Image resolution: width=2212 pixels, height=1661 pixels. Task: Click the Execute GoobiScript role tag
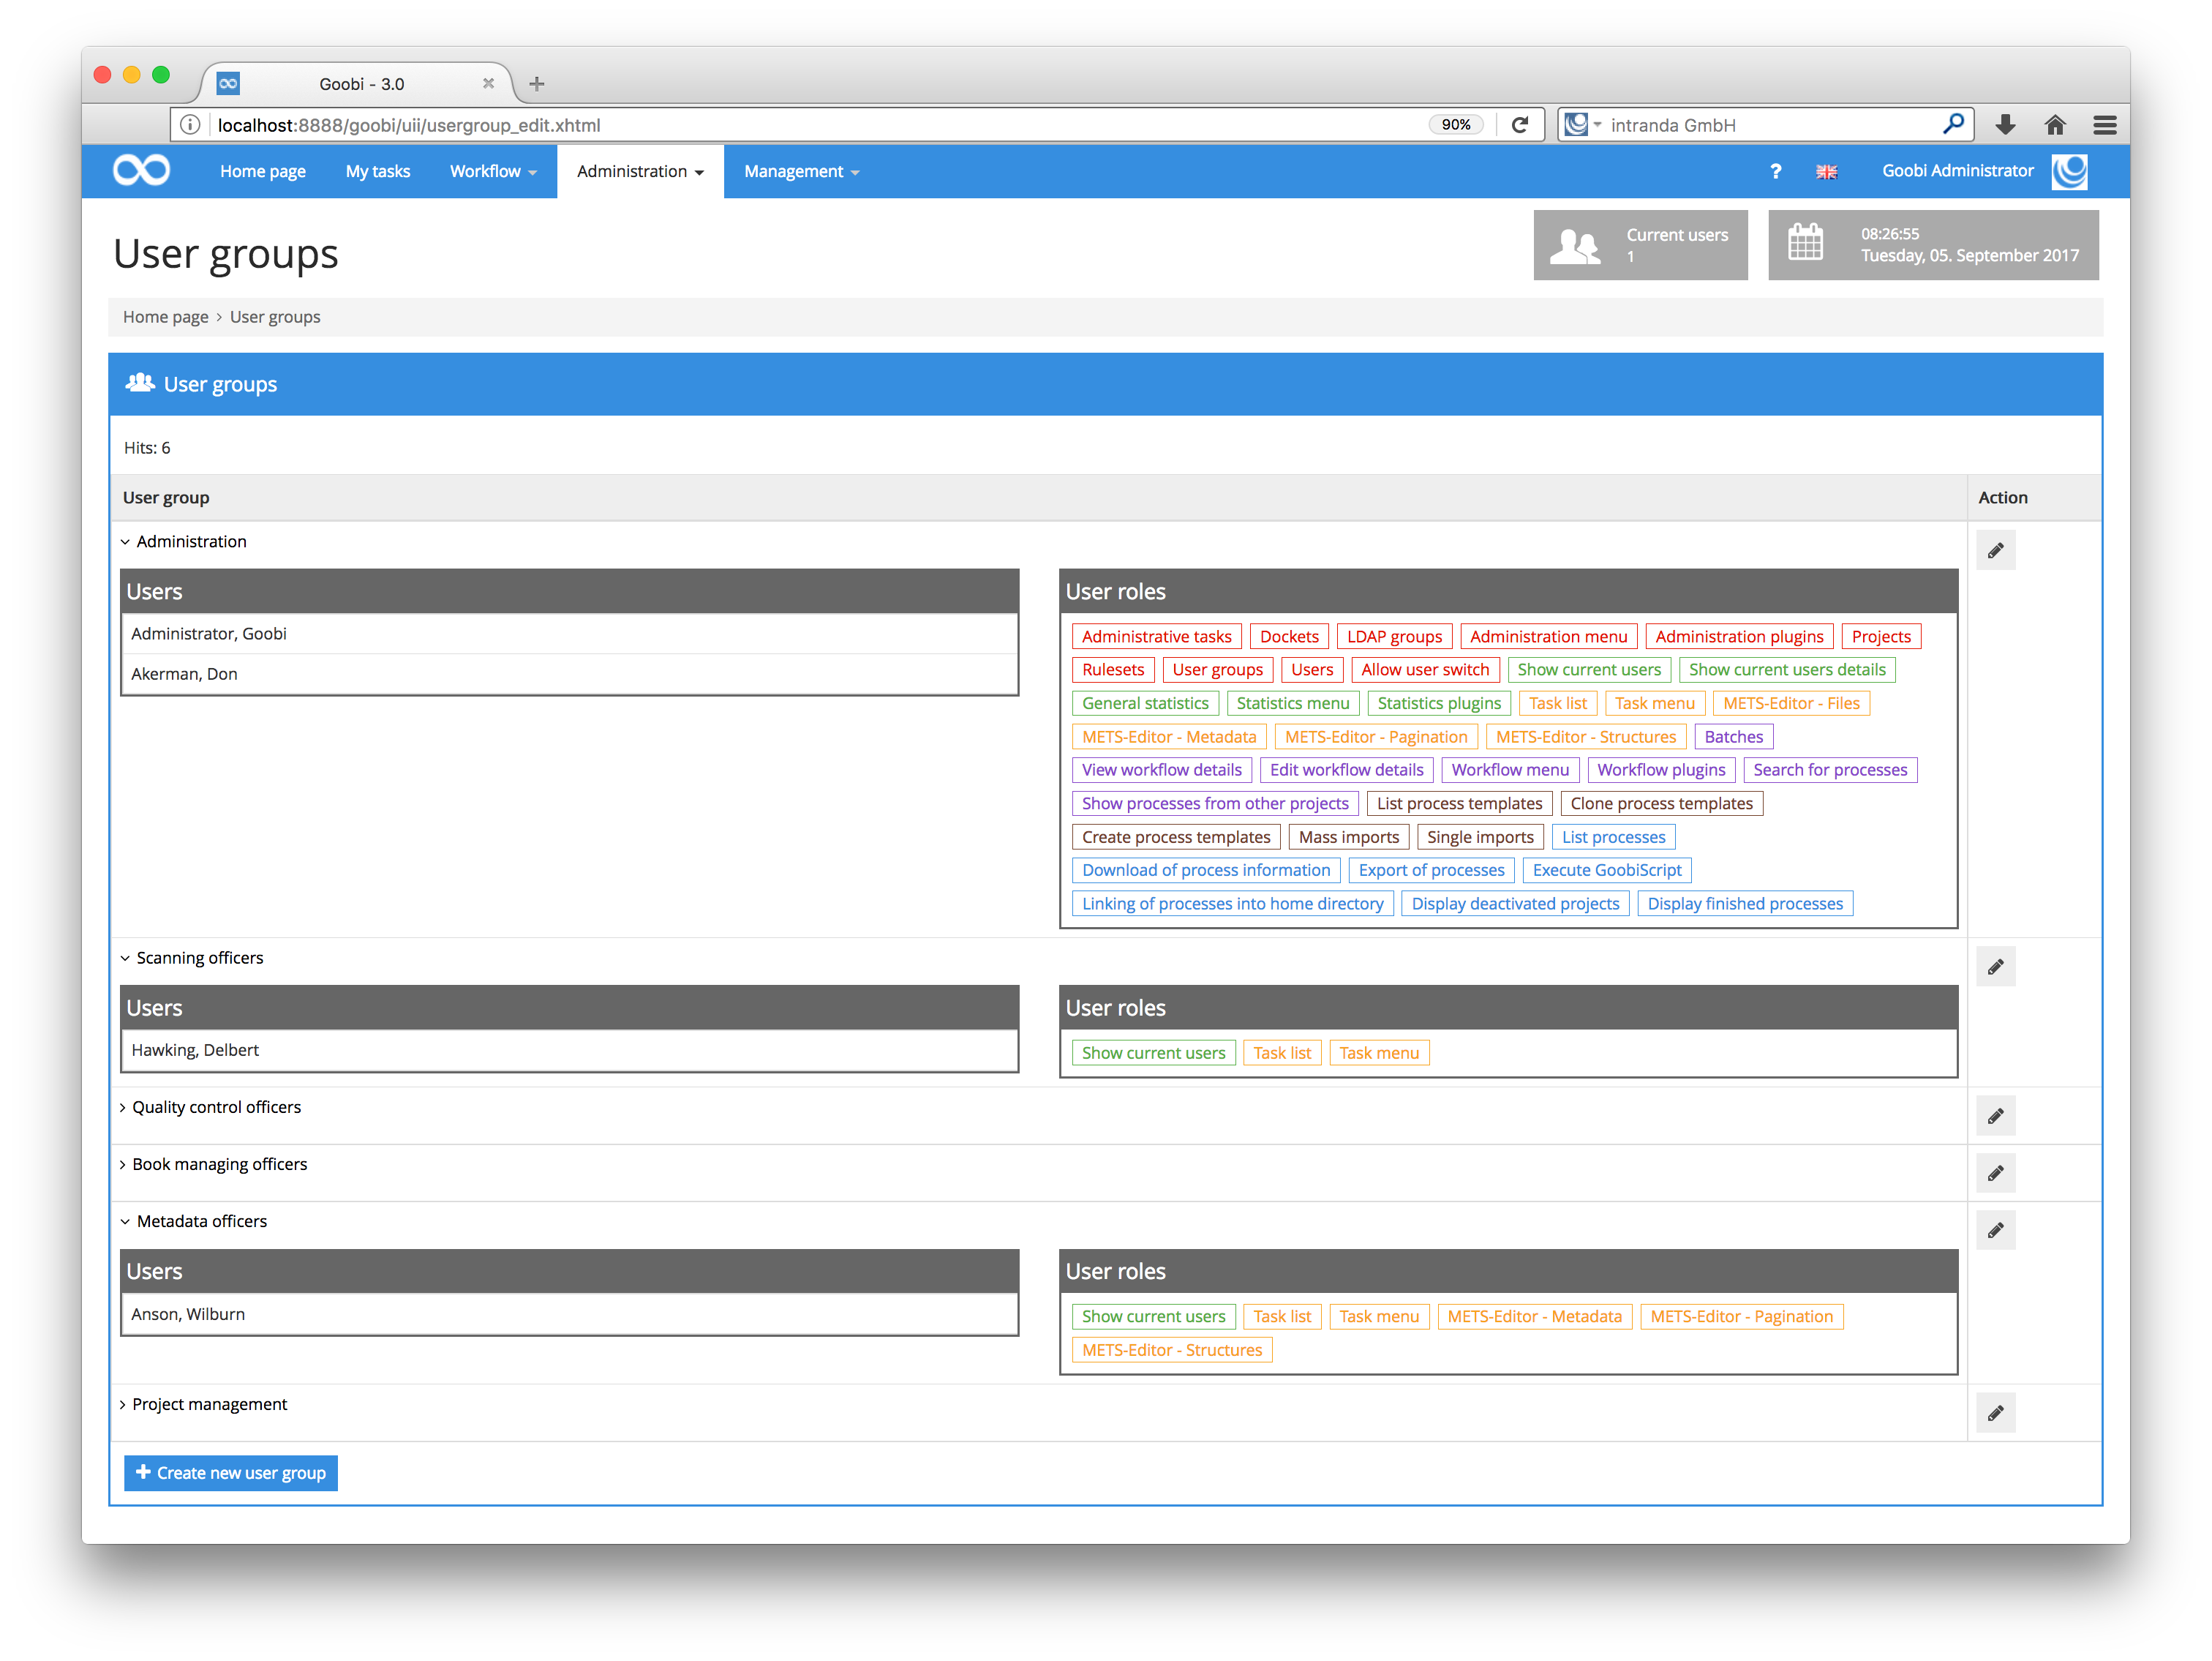click(x=1607, y=869)
